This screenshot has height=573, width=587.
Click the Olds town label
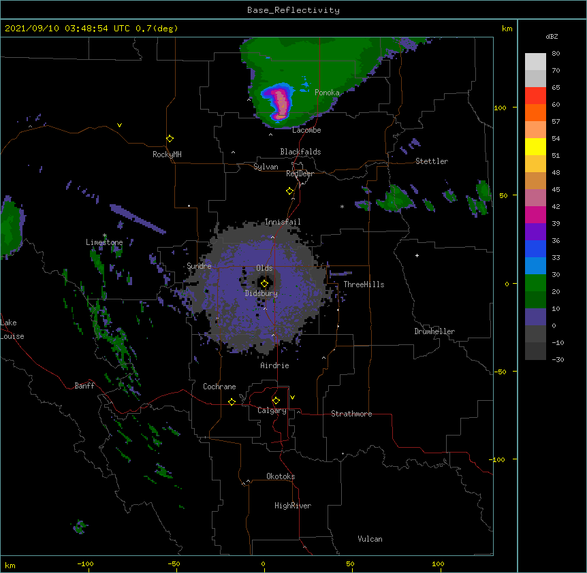click(264, 268)
